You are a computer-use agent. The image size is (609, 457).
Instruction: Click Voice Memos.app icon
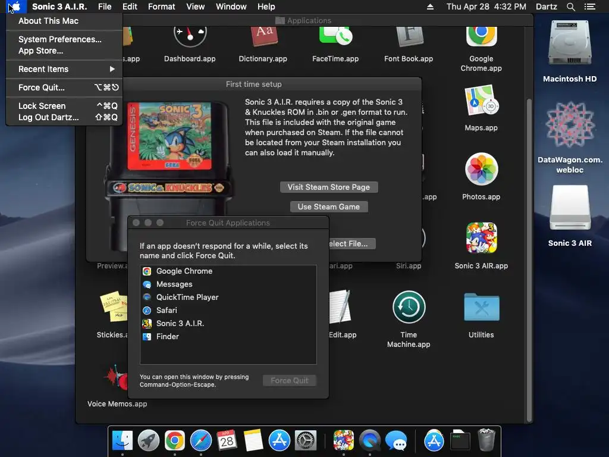point(116,378)
